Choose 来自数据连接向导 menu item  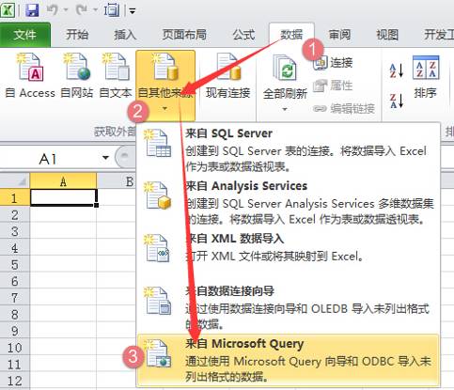pos(289,307)
